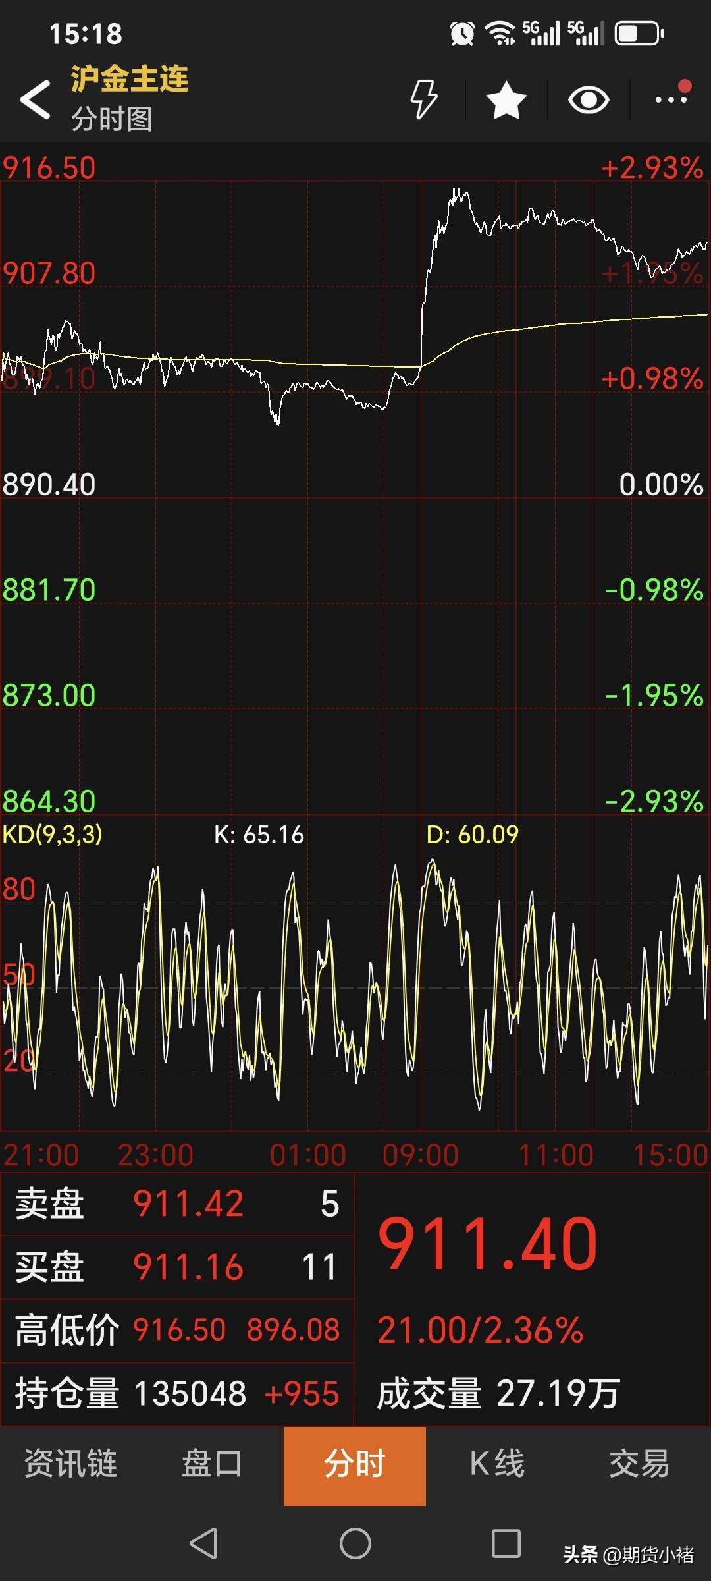Tap the 80 level on KD chart
The image size is (711, 1581).
click(x=19, y=889)
